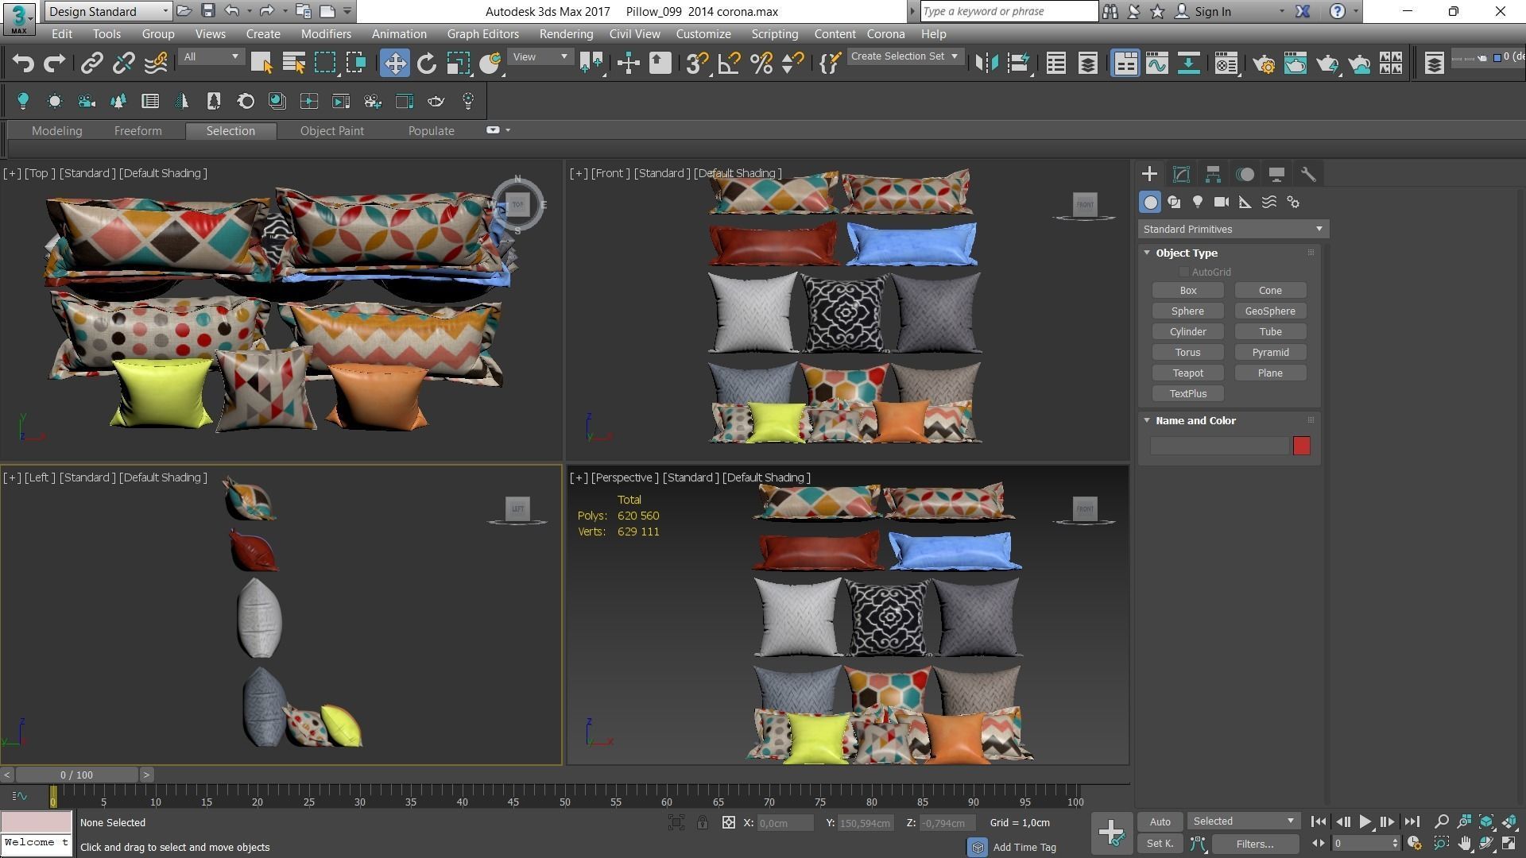
Task: Toggle the Angle Snap icon
Action: pyautogui.click(x=729, y=64)
